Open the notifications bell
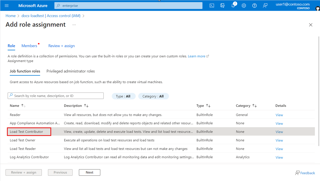Screen dimensions: 320x181 233,5
